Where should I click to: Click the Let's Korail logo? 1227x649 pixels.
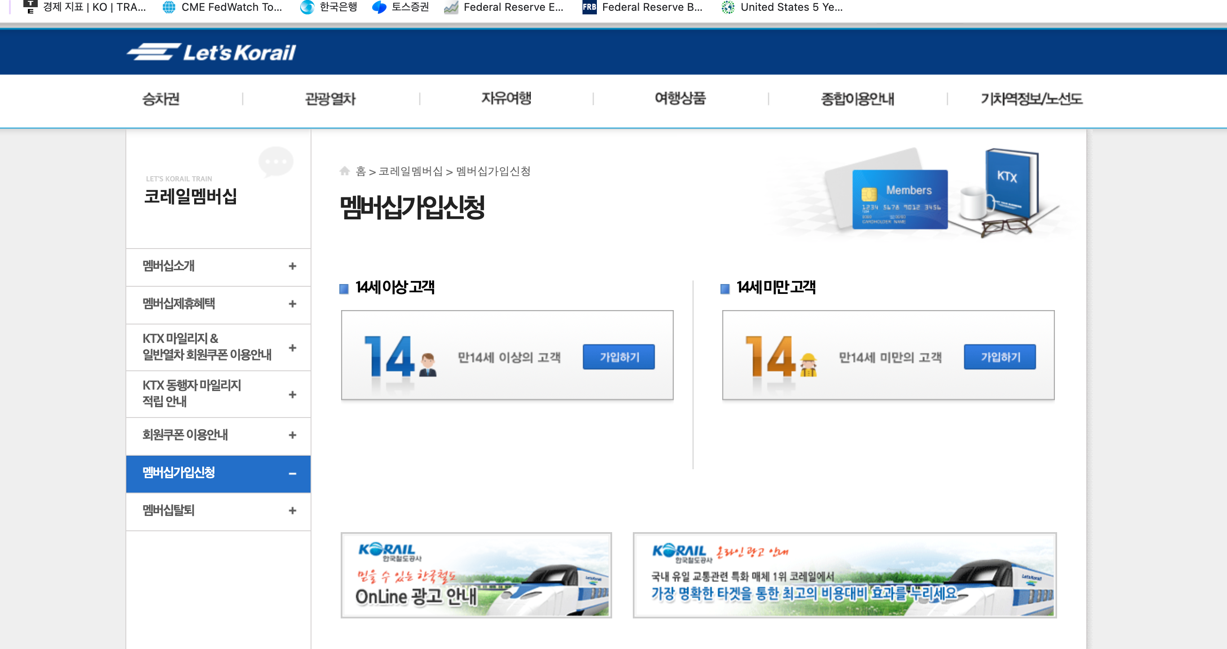point(212,53)
